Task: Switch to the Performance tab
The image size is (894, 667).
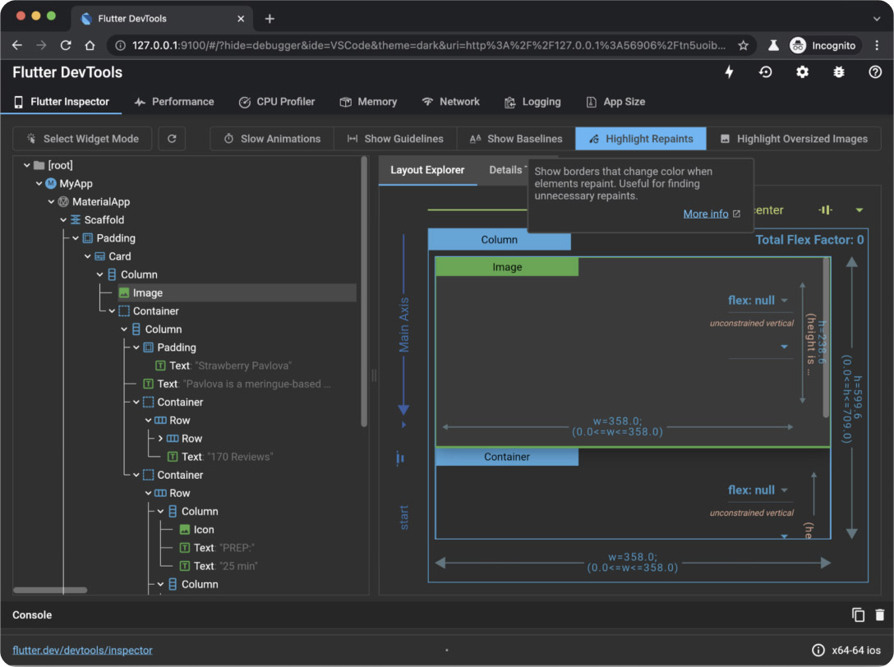Action: [x=174, y=102]
